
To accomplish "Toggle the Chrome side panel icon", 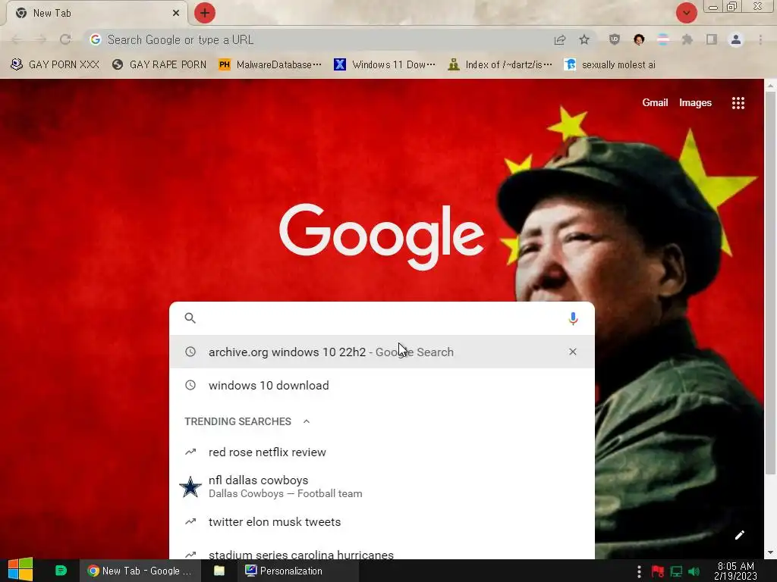I will [712, 39].
